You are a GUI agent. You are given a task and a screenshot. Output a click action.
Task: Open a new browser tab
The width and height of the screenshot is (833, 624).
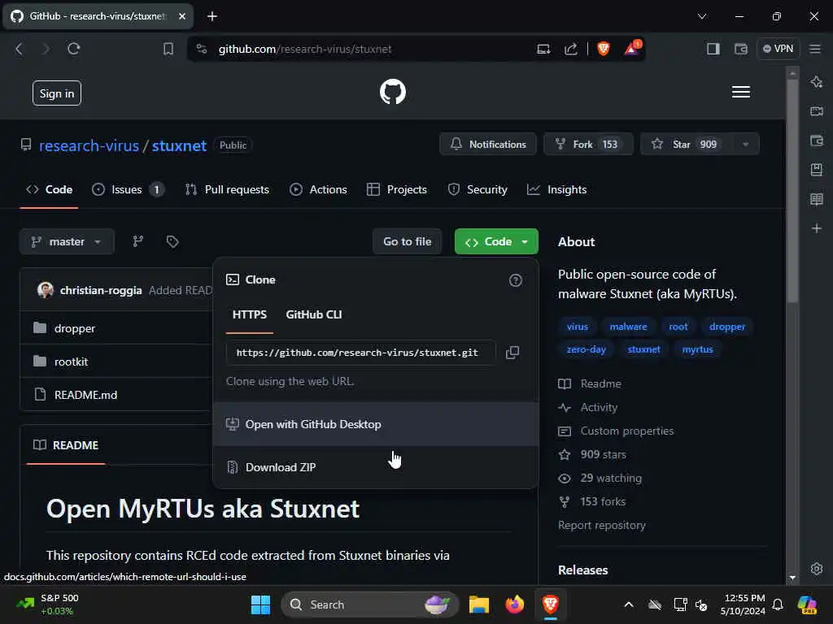coord(212,16)
